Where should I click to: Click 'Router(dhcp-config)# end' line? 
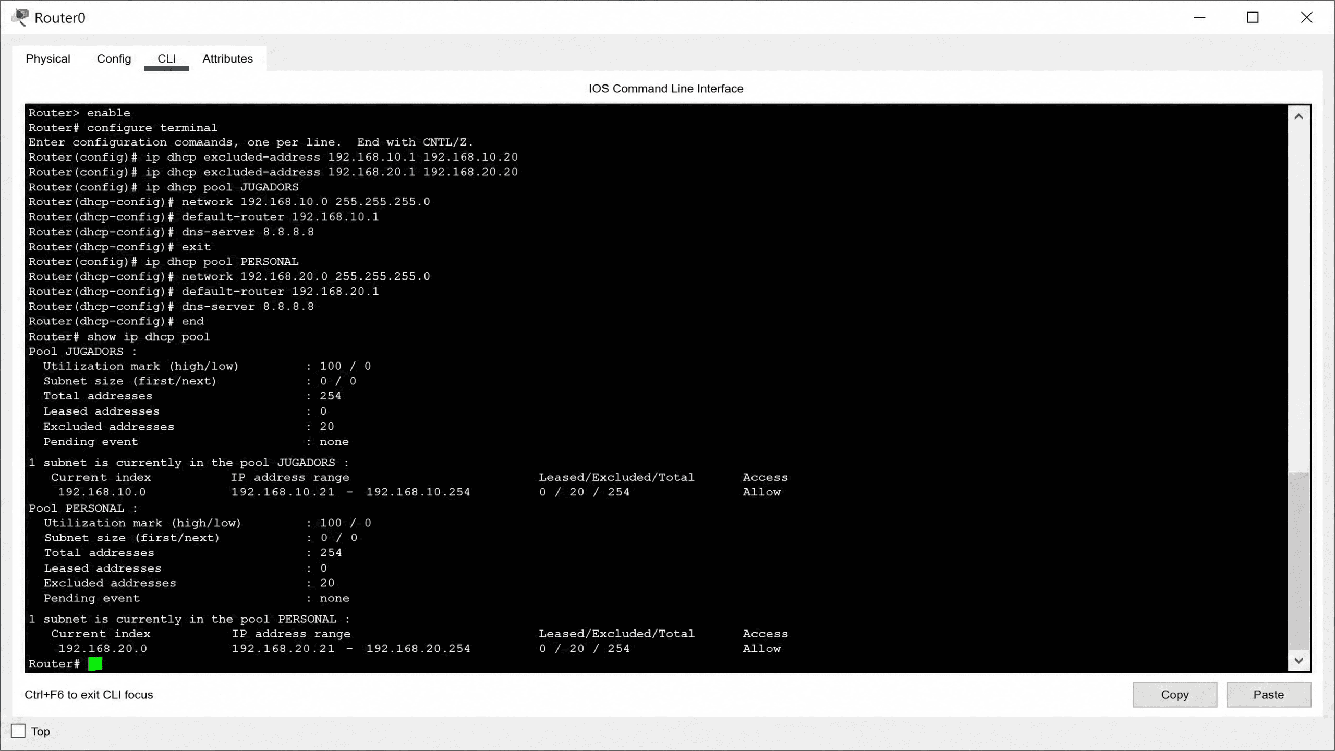(116, 321)
